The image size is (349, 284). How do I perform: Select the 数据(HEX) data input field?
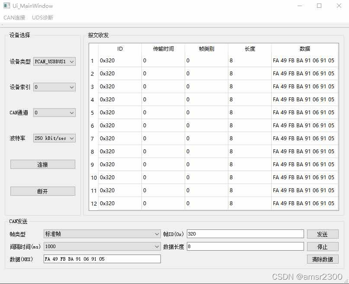coord(101,259)
